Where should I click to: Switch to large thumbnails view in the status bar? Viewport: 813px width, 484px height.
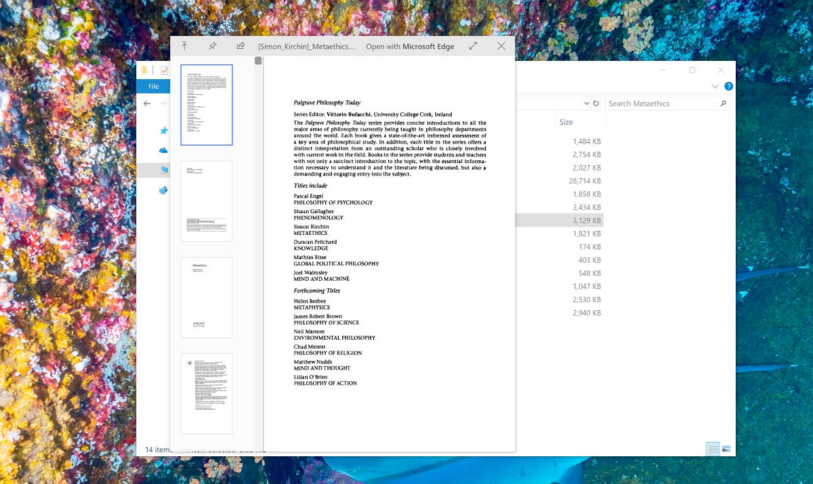pyautogui.click(x=726, y=448)
